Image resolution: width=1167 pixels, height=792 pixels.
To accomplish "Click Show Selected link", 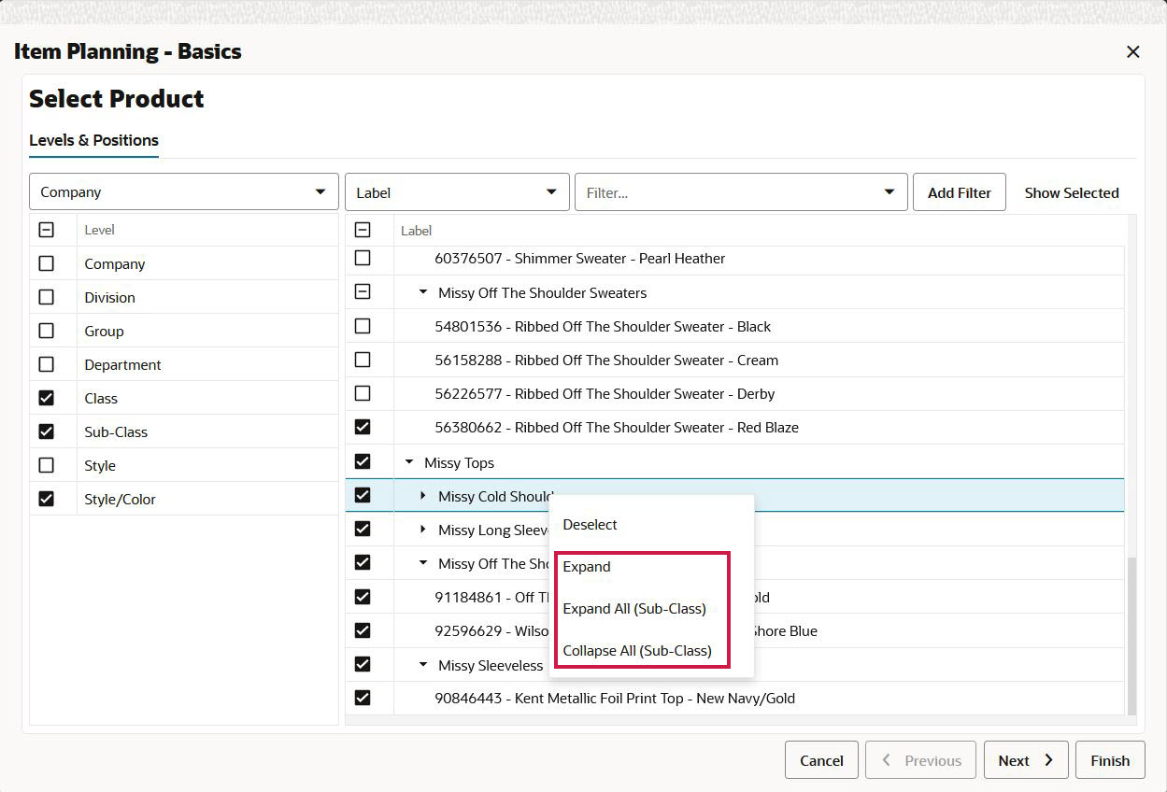I will (x=1072, y=192).
